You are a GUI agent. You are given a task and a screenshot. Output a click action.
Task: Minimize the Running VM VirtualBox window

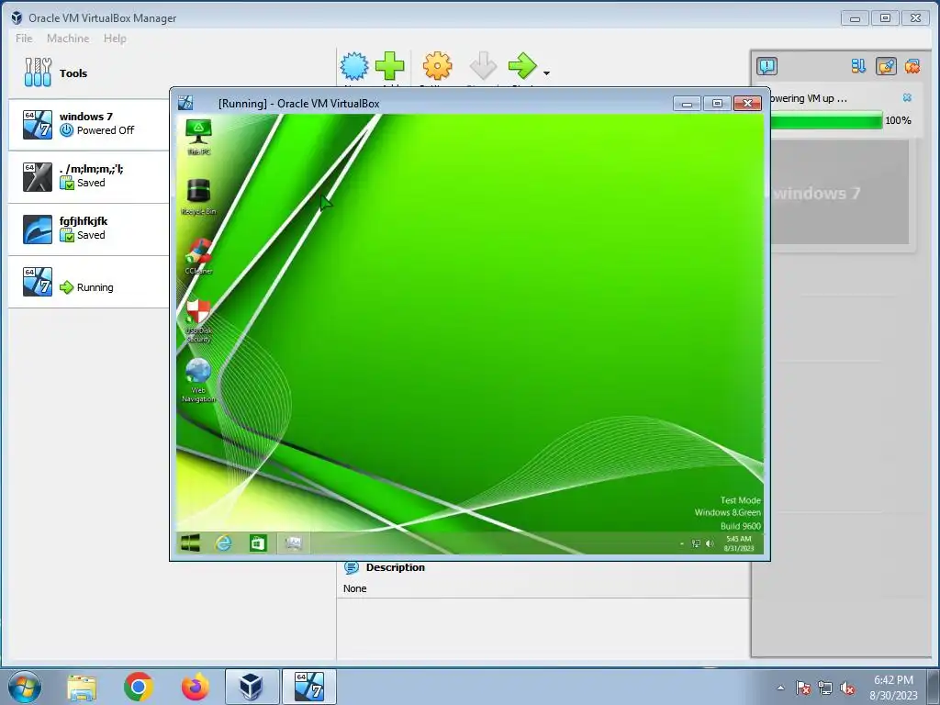pyautogui.click(x=687, y=104)
